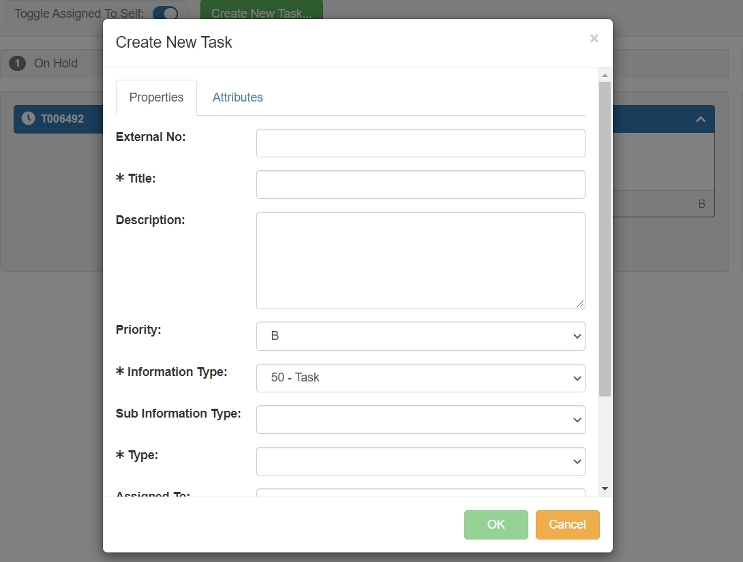Click inside the Description text area
Screen dimensions: 743x562
click(421, 260)
